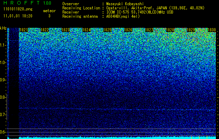Click the Ovserver field label
Viewport: 219px width, 139px height.
click(x=71, y=4)
